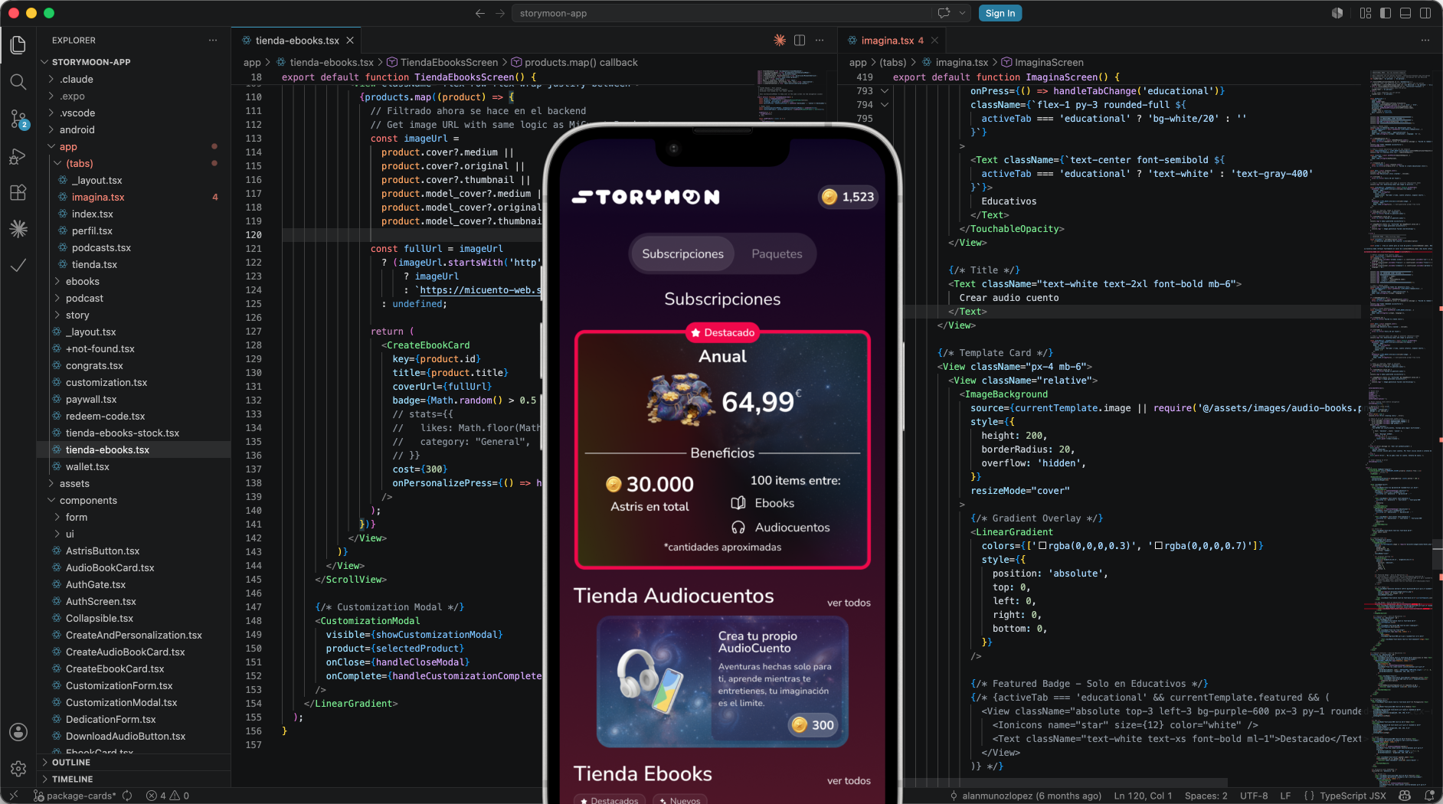Go forward with the navigation arrow
This screenshot has height=804, width=1443.
click(x=500, y=13)
